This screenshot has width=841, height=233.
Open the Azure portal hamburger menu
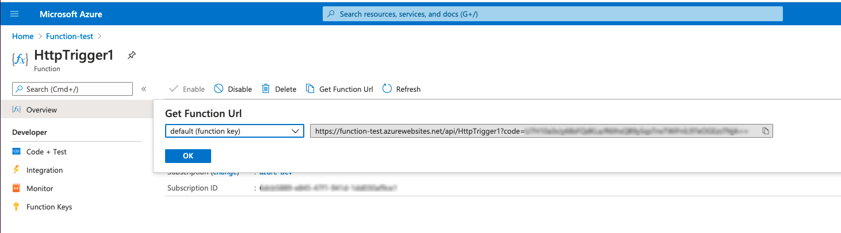(x=14, y=14)
